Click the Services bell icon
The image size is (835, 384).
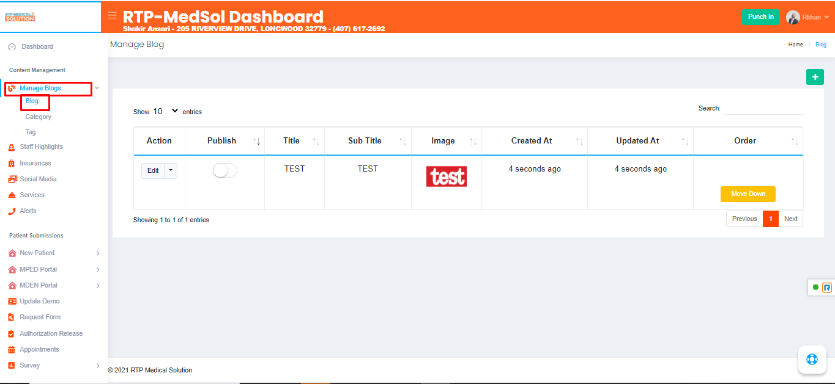tap(12, 195)
